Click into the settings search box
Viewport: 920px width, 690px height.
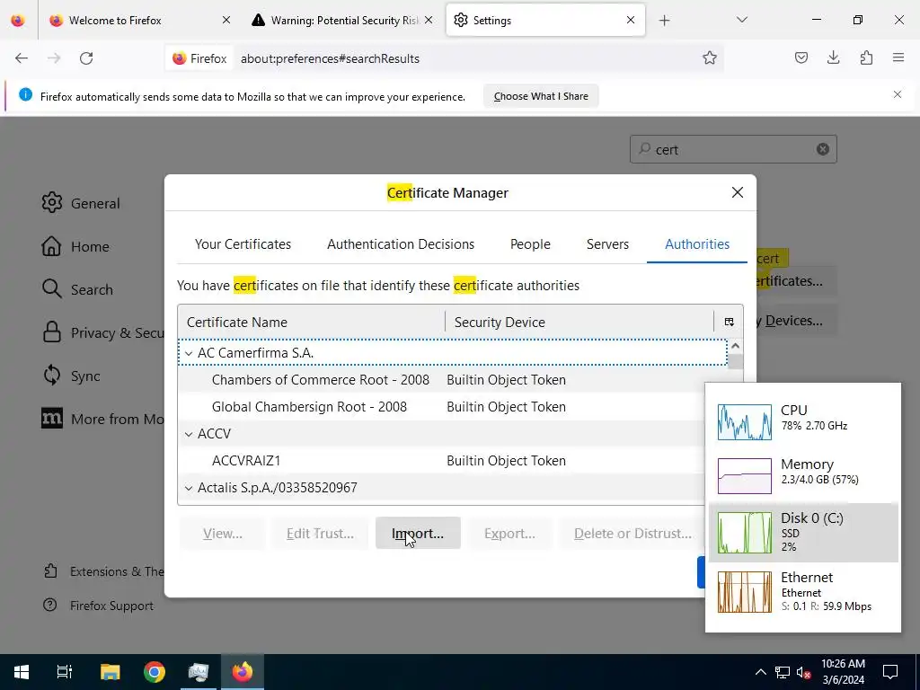pyautogui.click(x=733, y=150)
